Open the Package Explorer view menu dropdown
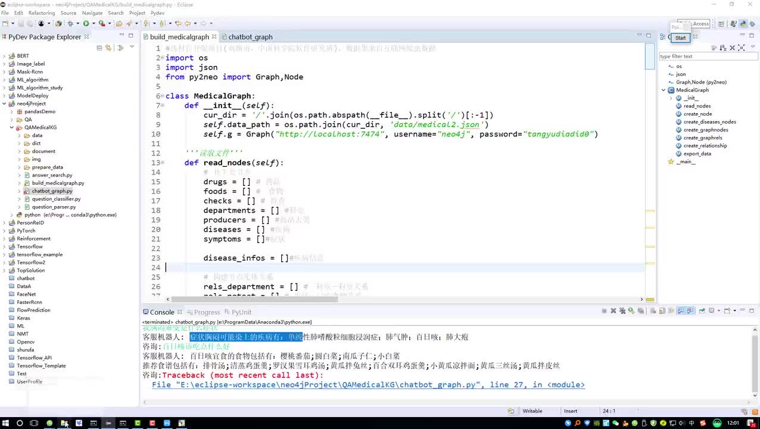The height and width of the screenshot is (429, 760). point(132,48)
